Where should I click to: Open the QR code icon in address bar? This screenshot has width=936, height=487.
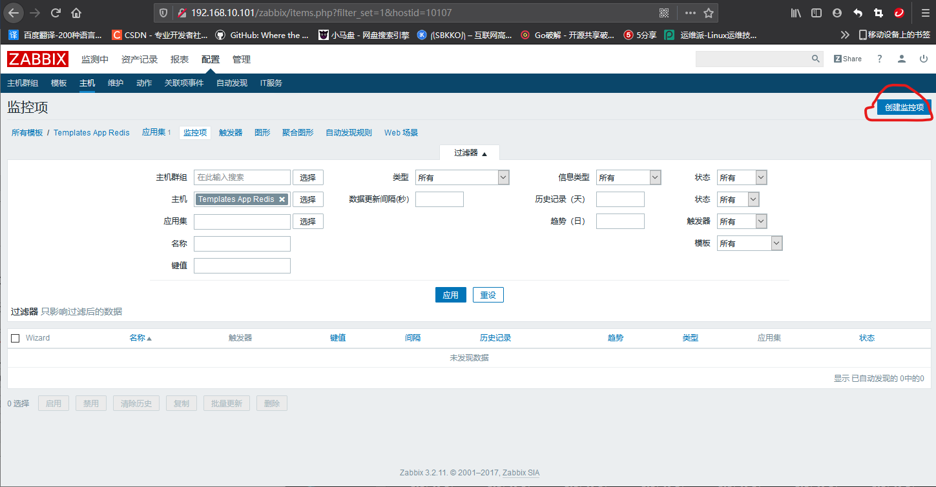[x=664, y=13]
